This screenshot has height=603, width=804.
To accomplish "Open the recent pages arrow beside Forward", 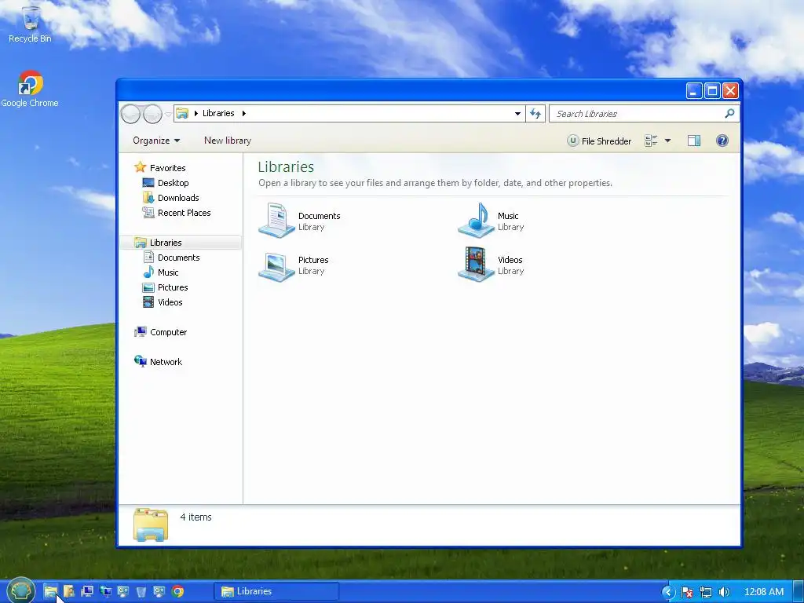I will 168,114.
